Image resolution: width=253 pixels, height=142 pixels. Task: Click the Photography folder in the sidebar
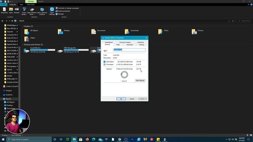point(11,67)
